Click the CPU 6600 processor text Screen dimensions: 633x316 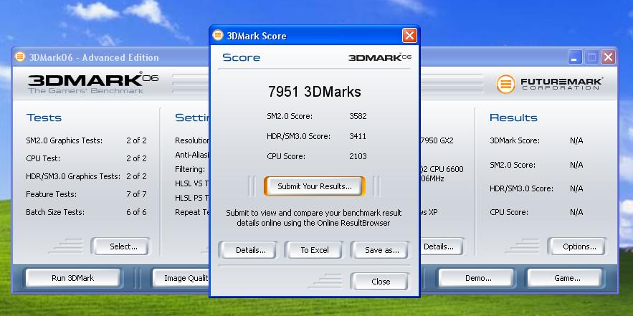tap(442, 170)
